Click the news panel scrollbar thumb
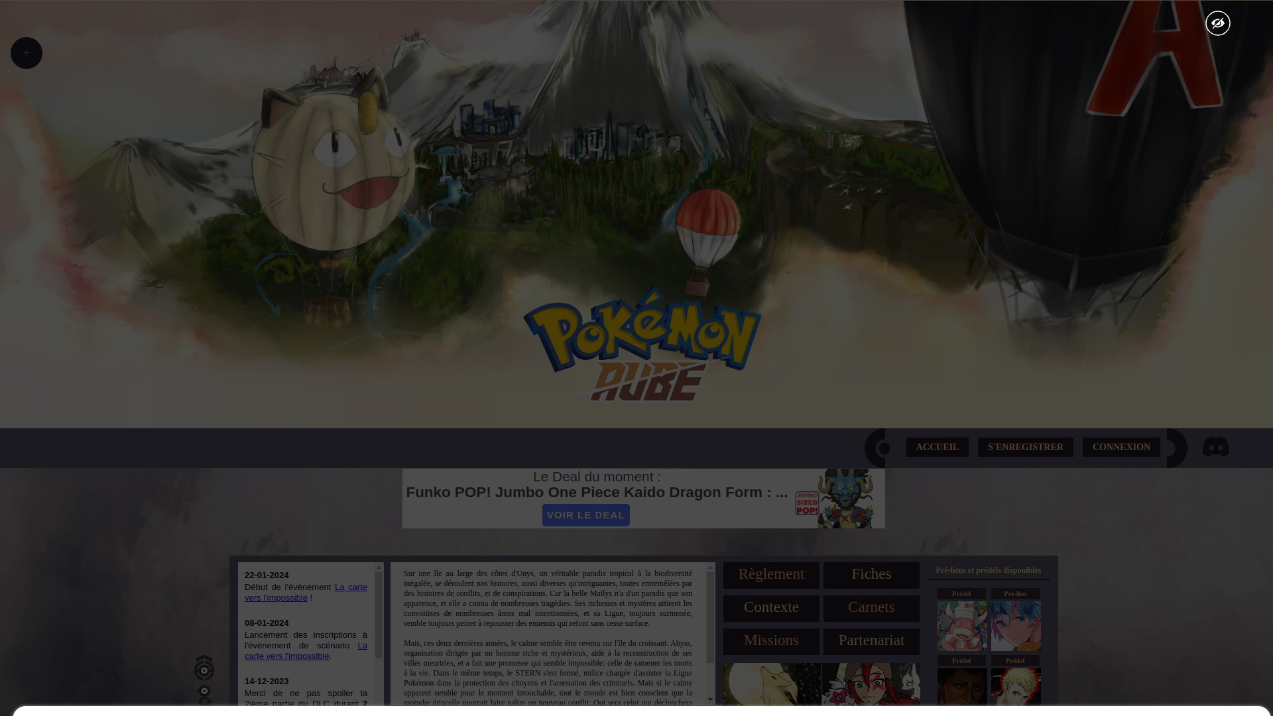The width and height of the screenshot is (1273, 716). pyautogui.click(x=379, y=615)
